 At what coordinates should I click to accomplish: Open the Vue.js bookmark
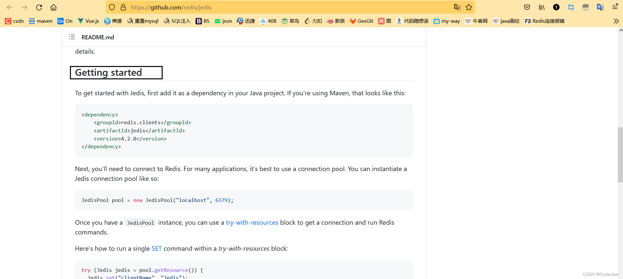tap(88, 21)
